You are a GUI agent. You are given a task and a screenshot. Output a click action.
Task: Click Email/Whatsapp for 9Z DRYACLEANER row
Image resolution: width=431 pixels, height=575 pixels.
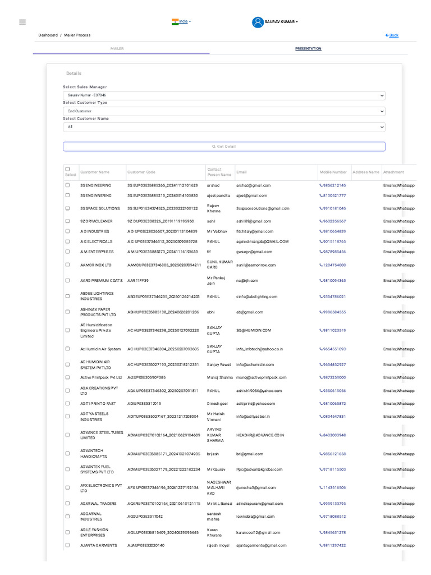[399, 221]
